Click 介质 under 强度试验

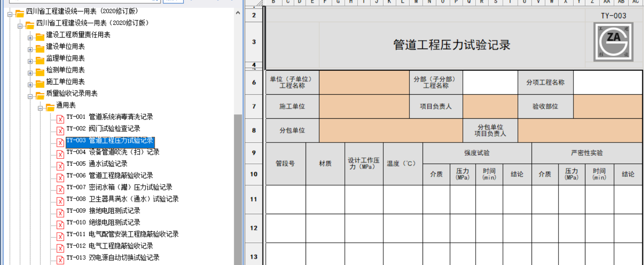pos(436,174)
